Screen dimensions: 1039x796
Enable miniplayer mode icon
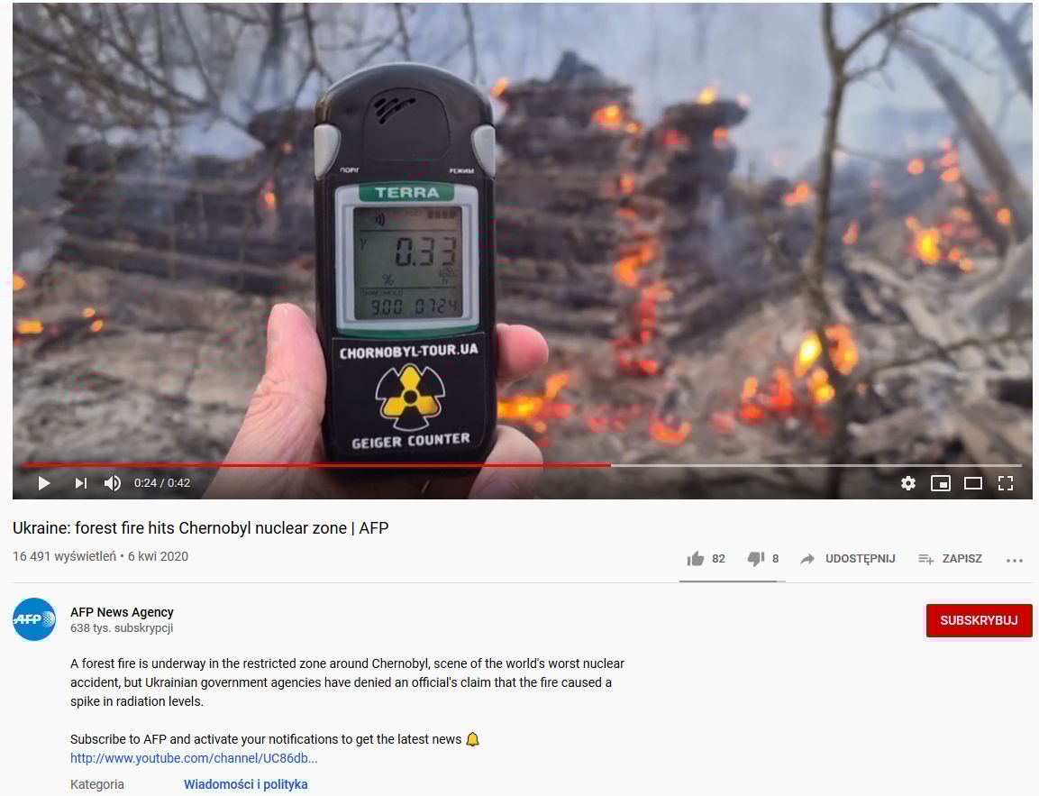pos(940,483)
